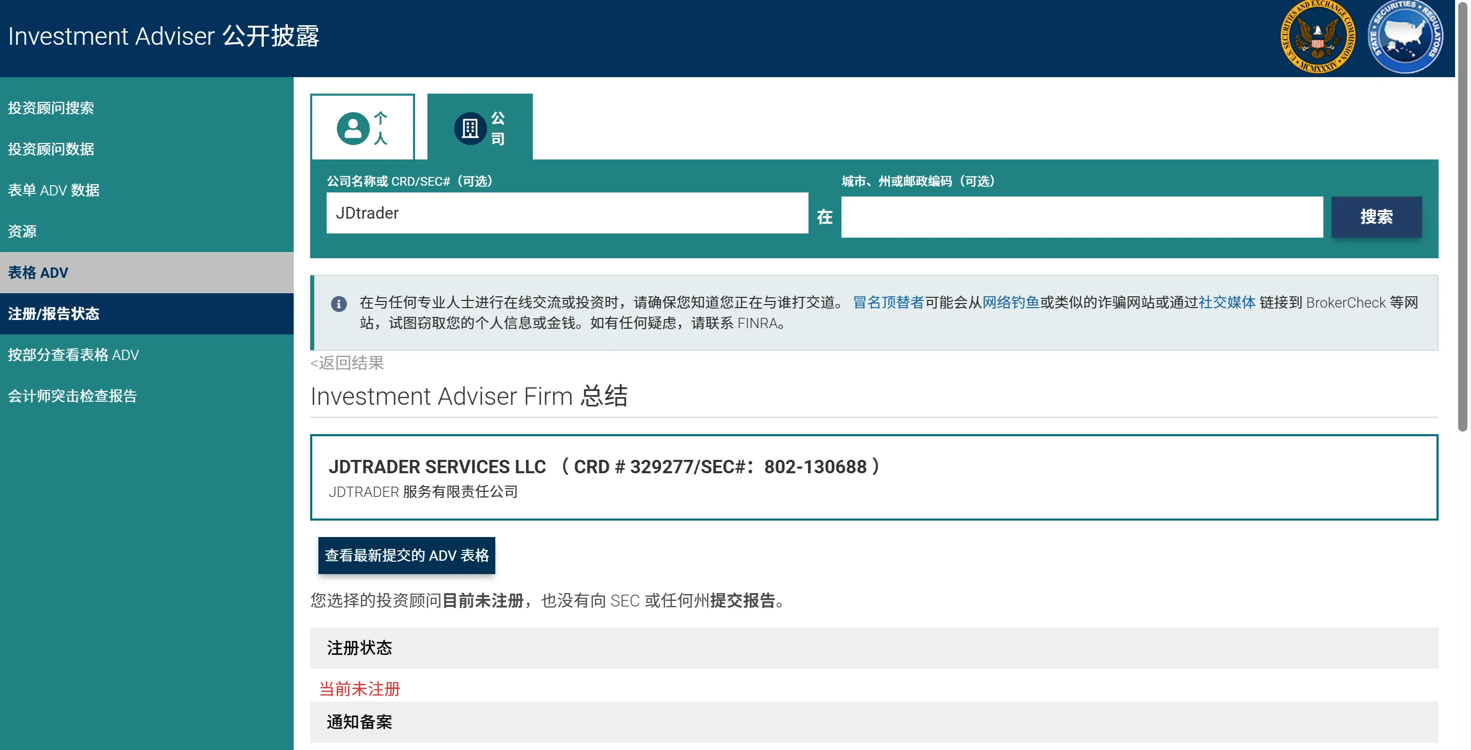Click 查看最新提交的 ADV 表格 button

(x=406, y=555)
